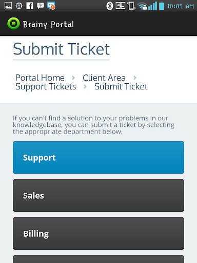Open Client Area breadcrumb link
Screen dimensions: 197x263
click(104, 78)
